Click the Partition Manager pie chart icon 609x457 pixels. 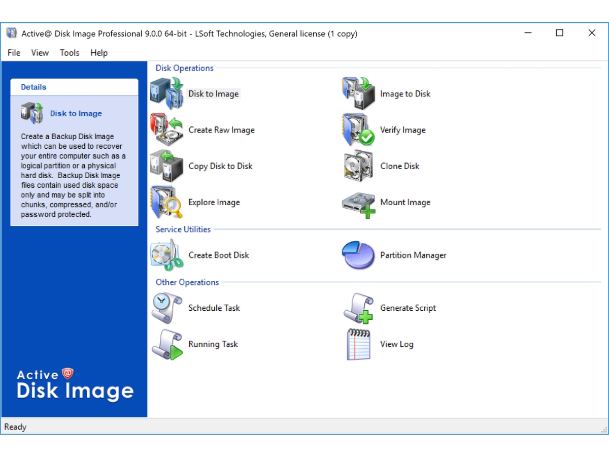point(359,255)
